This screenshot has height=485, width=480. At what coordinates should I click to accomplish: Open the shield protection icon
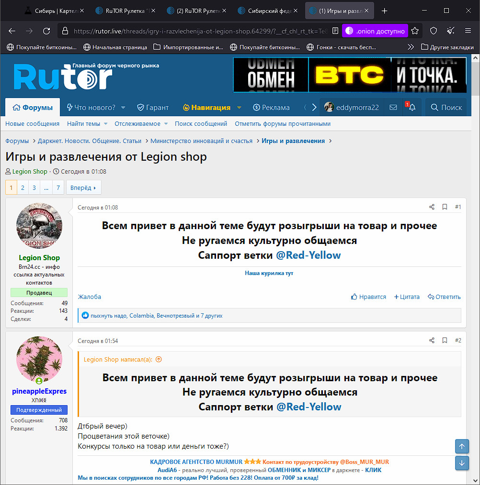434,31
